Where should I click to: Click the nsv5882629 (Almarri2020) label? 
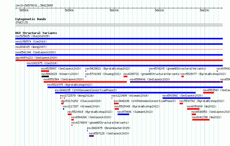pyautogui.click(x=60, y=74)
